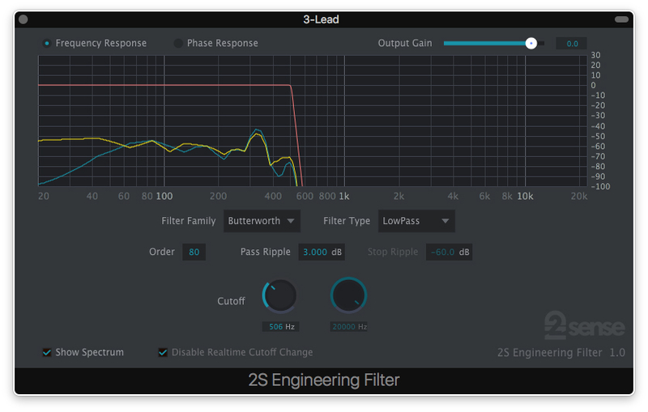Click the Filter Family label
The height and width of the screenshot is (412, 648).
click(189, 221)
